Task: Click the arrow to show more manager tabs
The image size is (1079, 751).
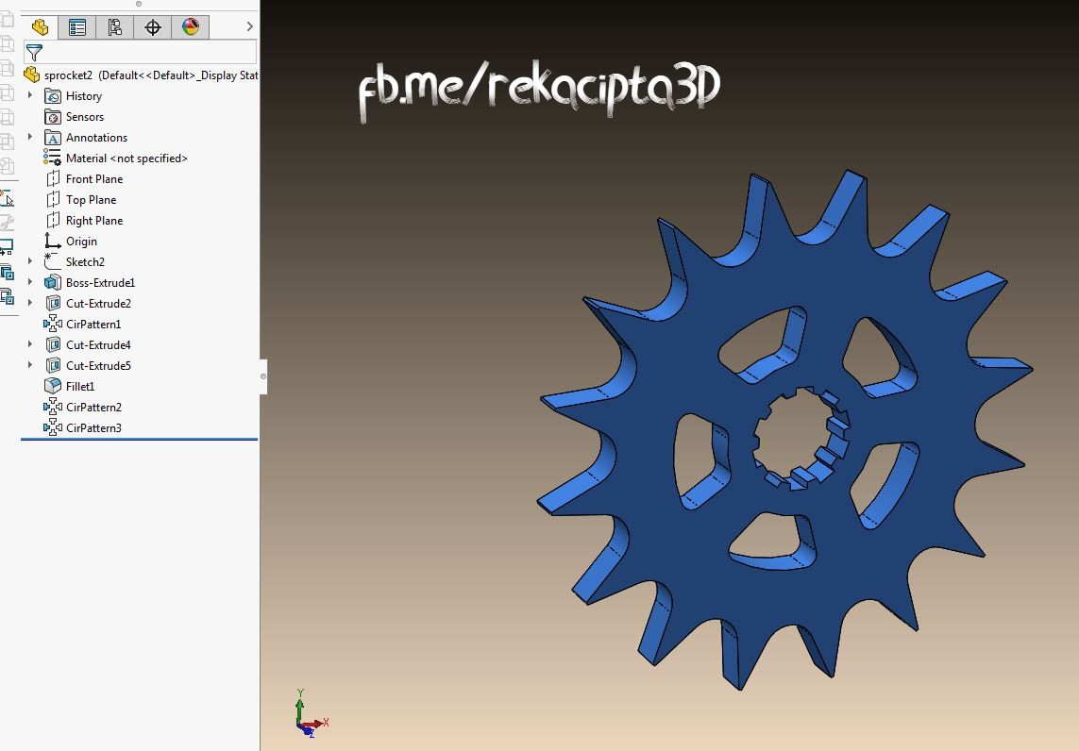Action: [x=250, y=26]
